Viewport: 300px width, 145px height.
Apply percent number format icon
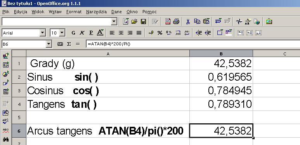(x=160, y=33)
